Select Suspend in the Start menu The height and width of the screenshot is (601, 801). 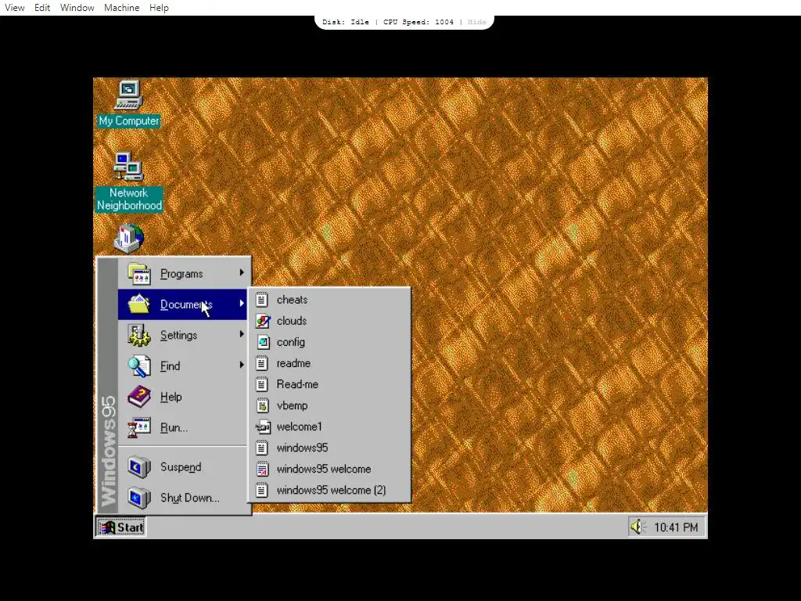[182, 466]
